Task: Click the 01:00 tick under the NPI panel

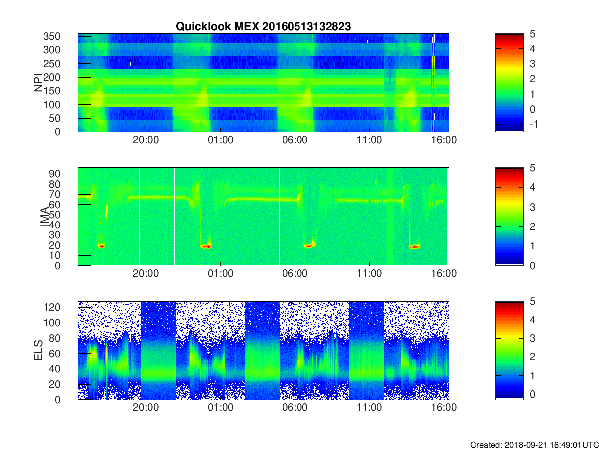Action: pyautogui.click(x=220, y=140)
